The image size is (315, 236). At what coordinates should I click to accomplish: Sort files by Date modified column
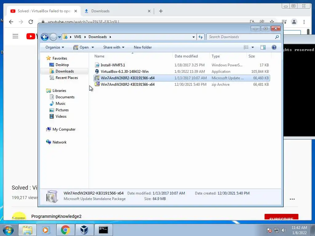191,56
